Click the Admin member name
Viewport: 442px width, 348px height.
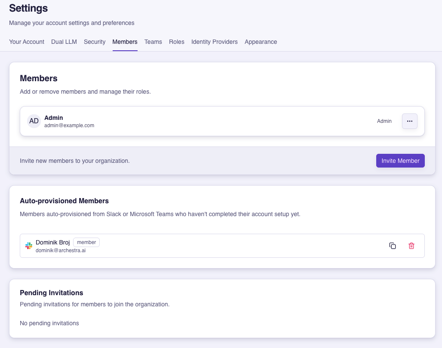point(54,118)
